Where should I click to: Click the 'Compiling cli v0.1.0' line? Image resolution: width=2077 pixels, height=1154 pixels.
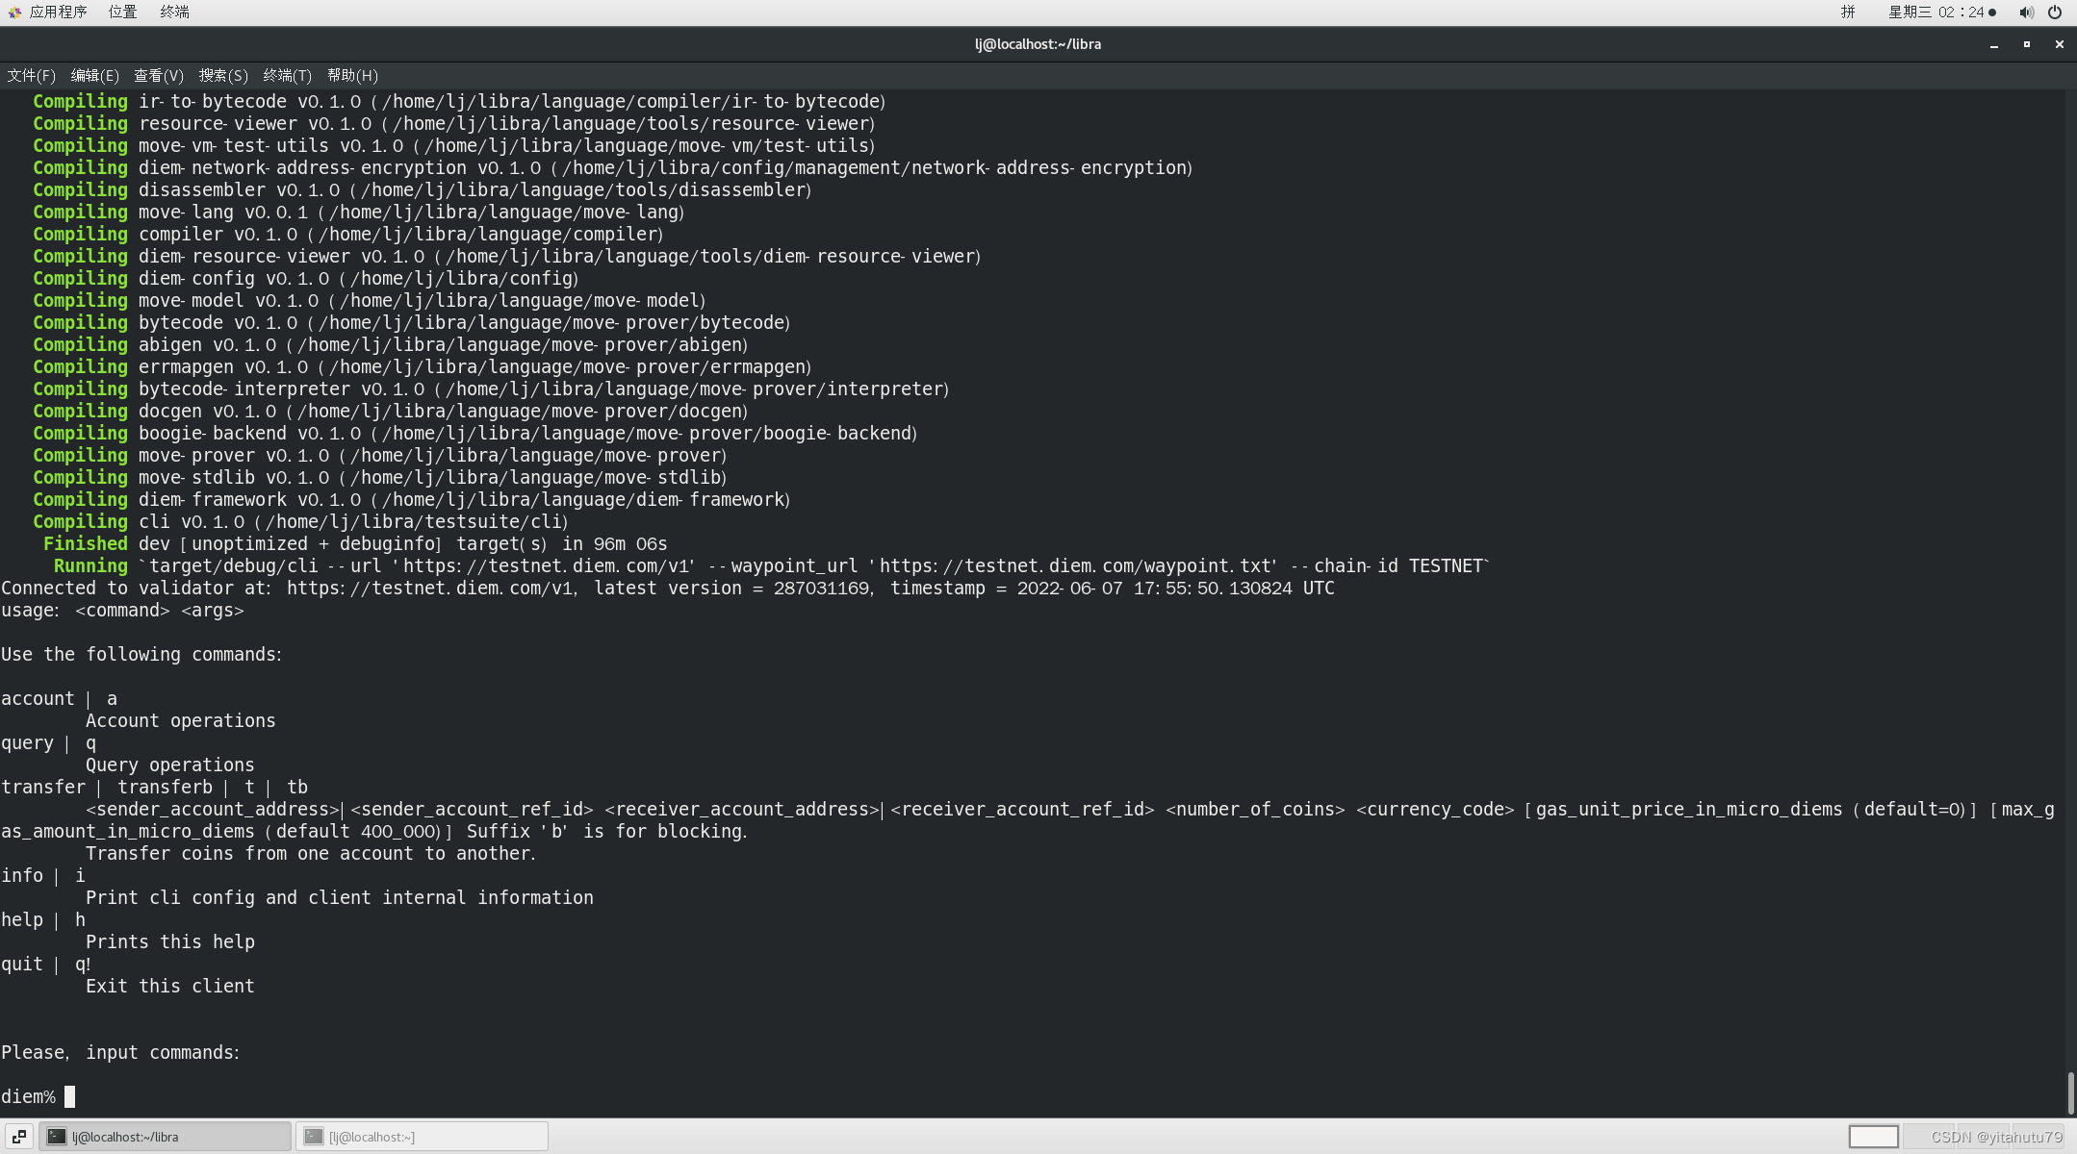(300, 521)
